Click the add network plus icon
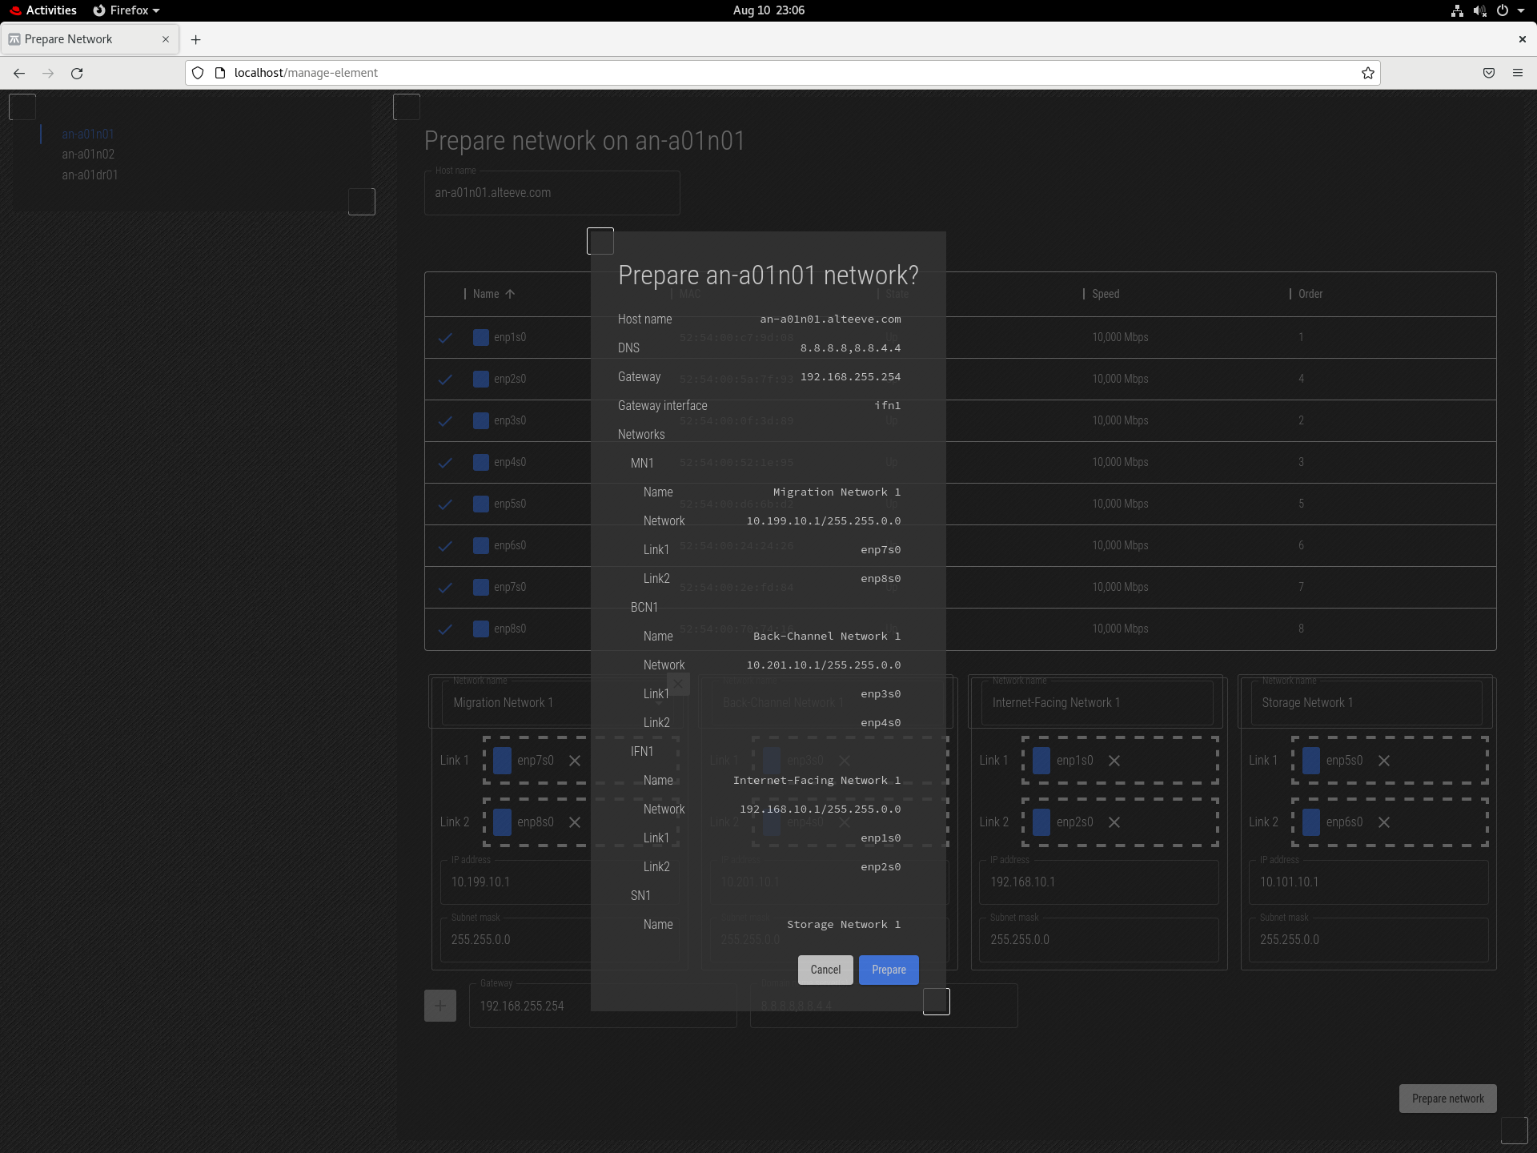This screenshot has width=1537, height=1153. click(x=440, y=1006)
